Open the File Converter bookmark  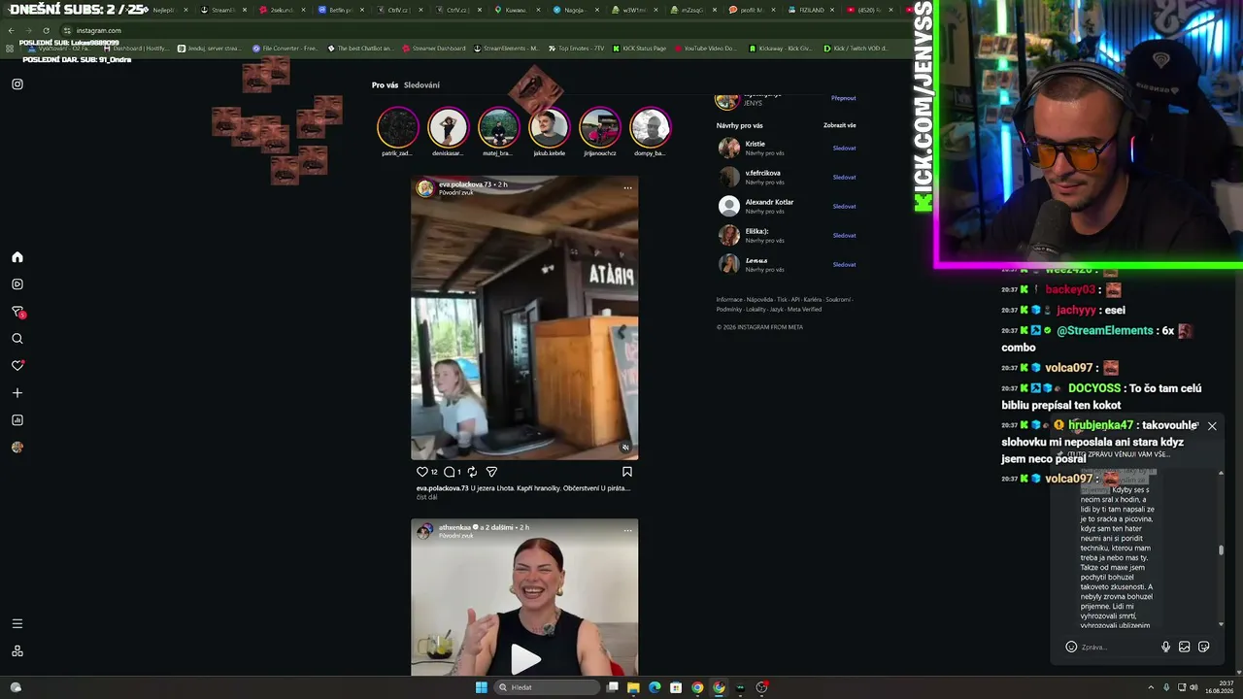coord(285,49)
